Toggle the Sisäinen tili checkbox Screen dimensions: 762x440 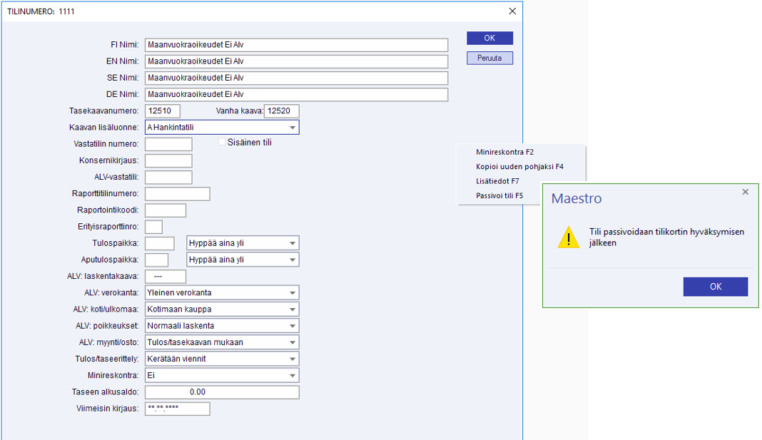pyautogui.click(x=222, y=143)
